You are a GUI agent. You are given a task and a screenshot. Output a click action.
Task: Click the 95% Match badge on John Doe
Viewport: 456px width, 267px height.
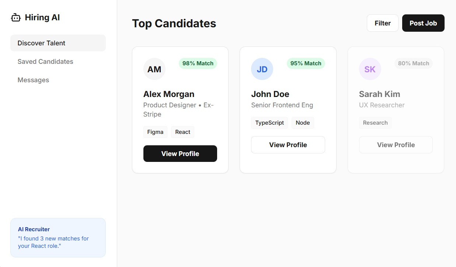tap(306, 63)
